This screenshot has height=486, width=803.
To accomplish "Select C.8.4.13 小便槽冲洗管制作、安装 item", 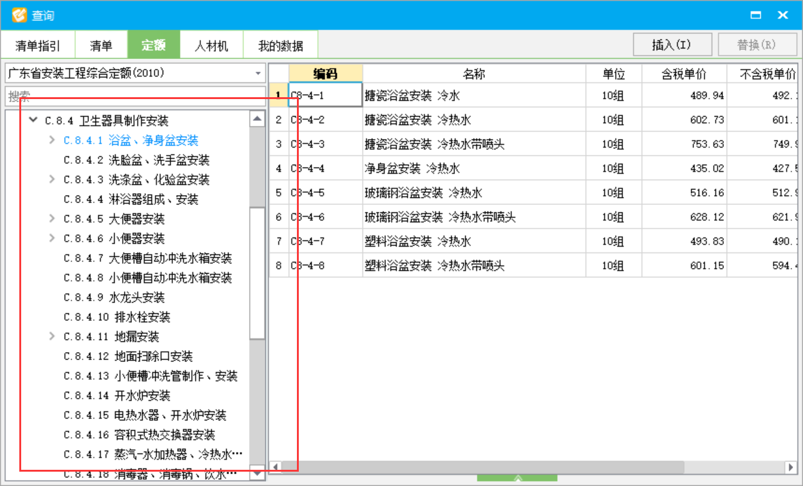I will [150, 376].
